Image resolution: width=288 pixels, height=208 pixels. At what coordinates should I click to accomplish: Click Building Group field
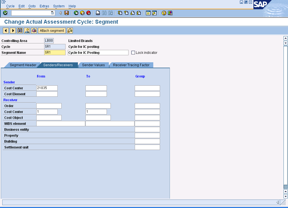147,141
